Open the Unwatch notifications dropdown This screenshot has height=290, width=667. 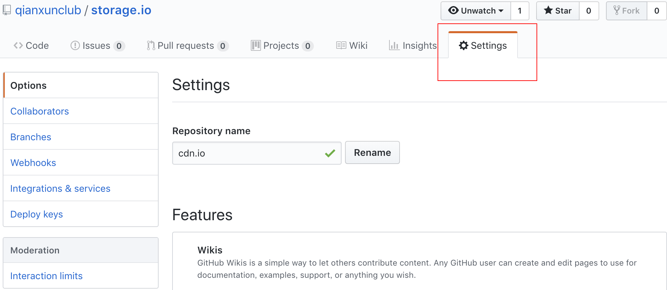pos(476,11)
